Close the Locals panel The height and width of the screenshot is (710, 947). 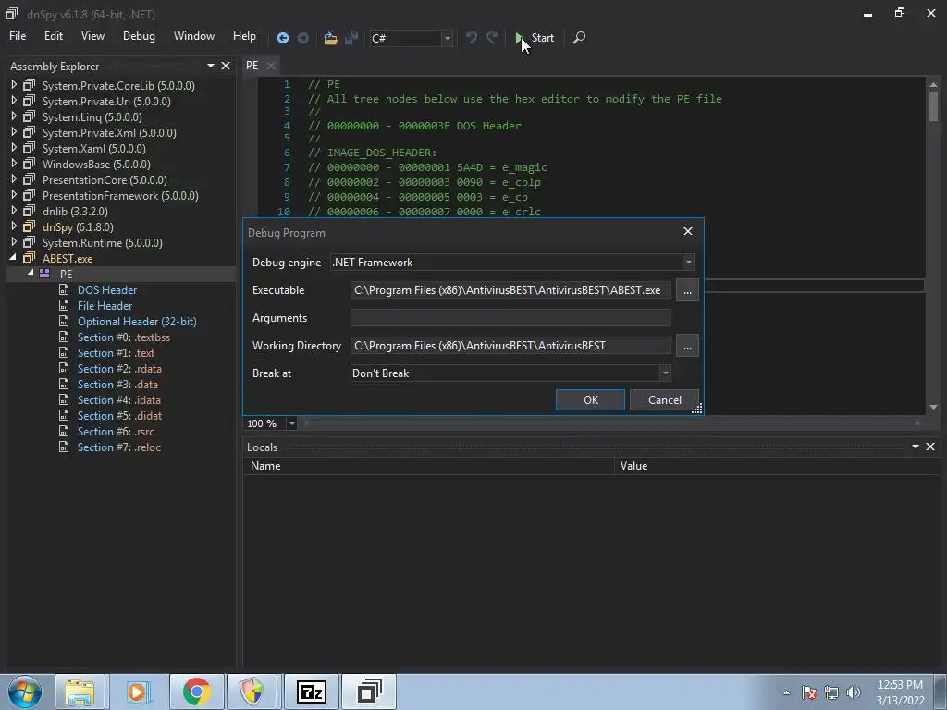pyautogui.click(x=930, y=447)
